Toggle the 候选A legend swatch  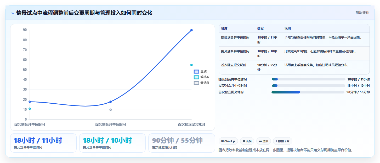tap(196, 77)
